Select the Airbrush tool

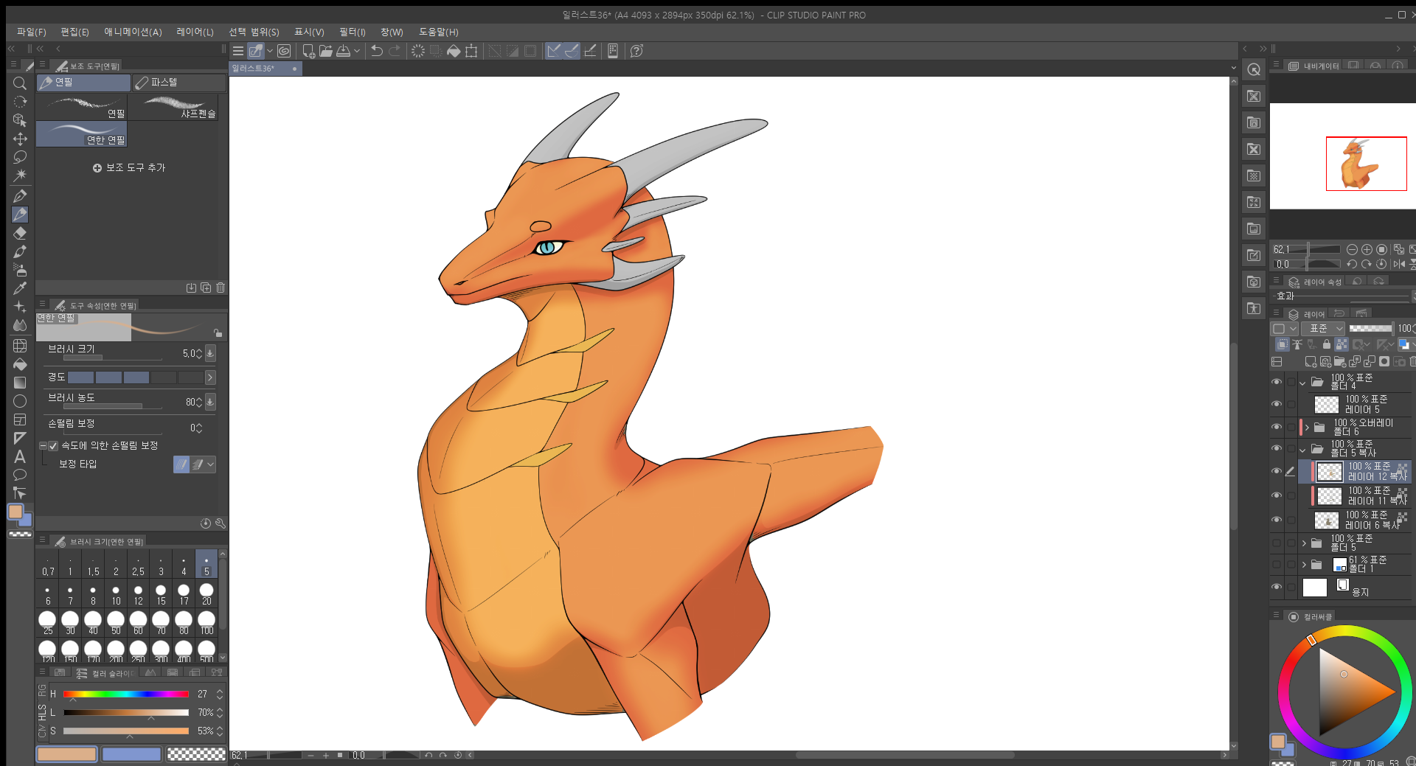click(x=20, y=270)
